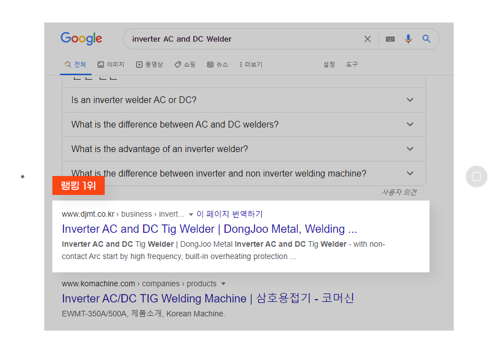The height and width of the screenshot is (352, 498).
Task: Click 사용자 의견 feedback link
Action: point(399,192)
